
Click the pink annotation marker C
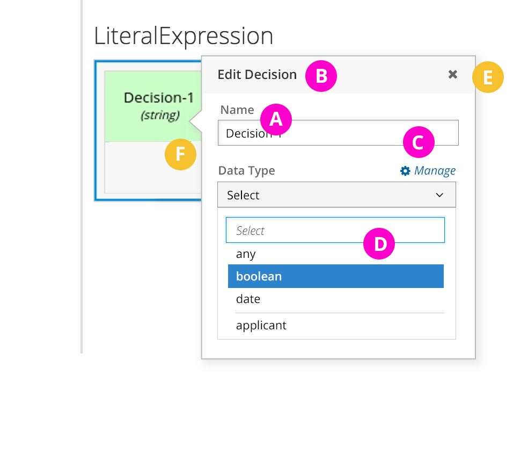click(x=418, y=142)
